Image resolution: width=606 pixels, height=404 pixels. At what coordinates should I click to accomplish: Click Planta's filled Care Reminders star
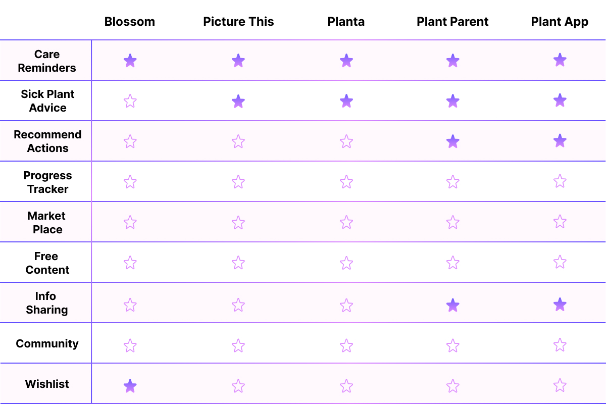point(346,61)
